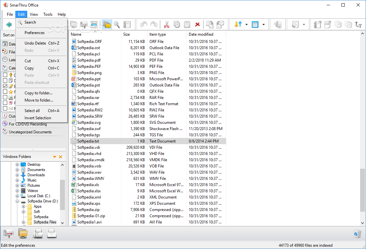
Task: Toggle the highlighted folders view icon
Action: (x=107, y=25)
